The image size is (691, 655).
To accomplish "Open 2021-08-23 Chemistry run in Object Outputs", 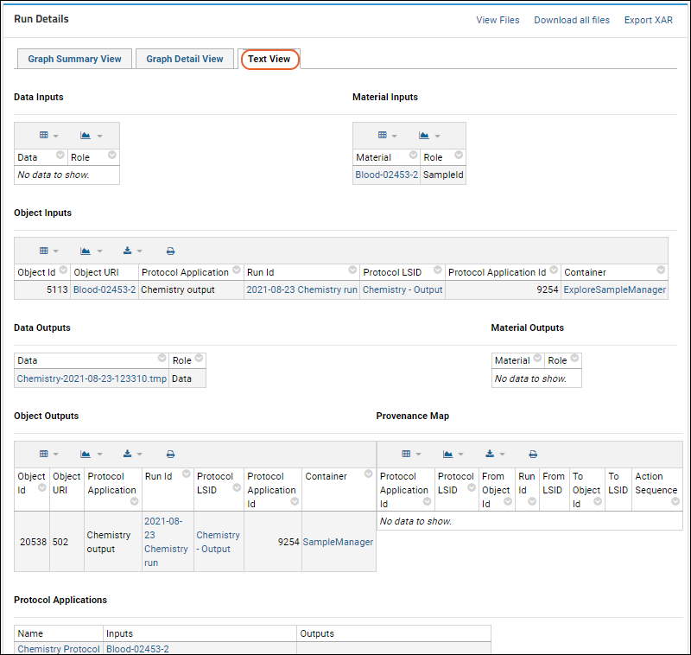I will pos(166,542).
